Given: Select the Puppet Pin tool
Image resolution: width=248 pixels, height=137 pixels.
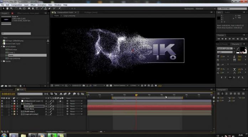Looking at the screenshot, I should [60, 9].
